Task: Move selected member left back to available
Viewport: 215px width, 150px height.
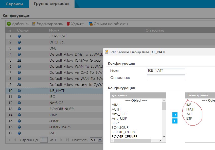Action: point(175,121)
